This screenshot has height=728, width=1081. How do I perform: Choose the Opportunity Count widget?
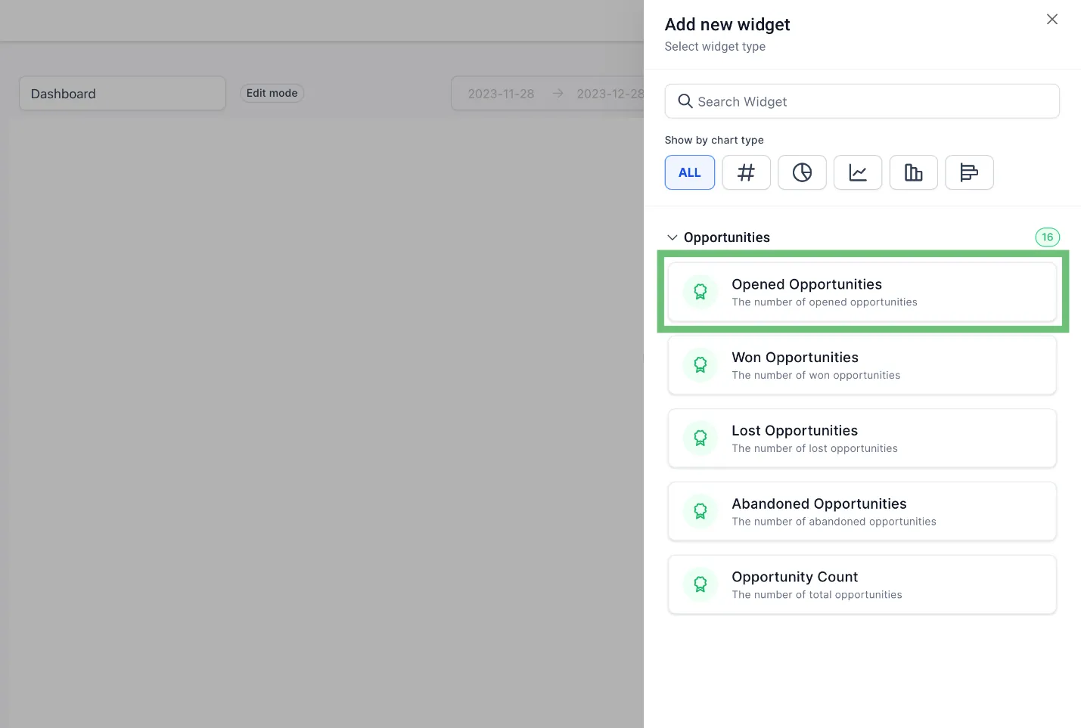click(862, 585)
